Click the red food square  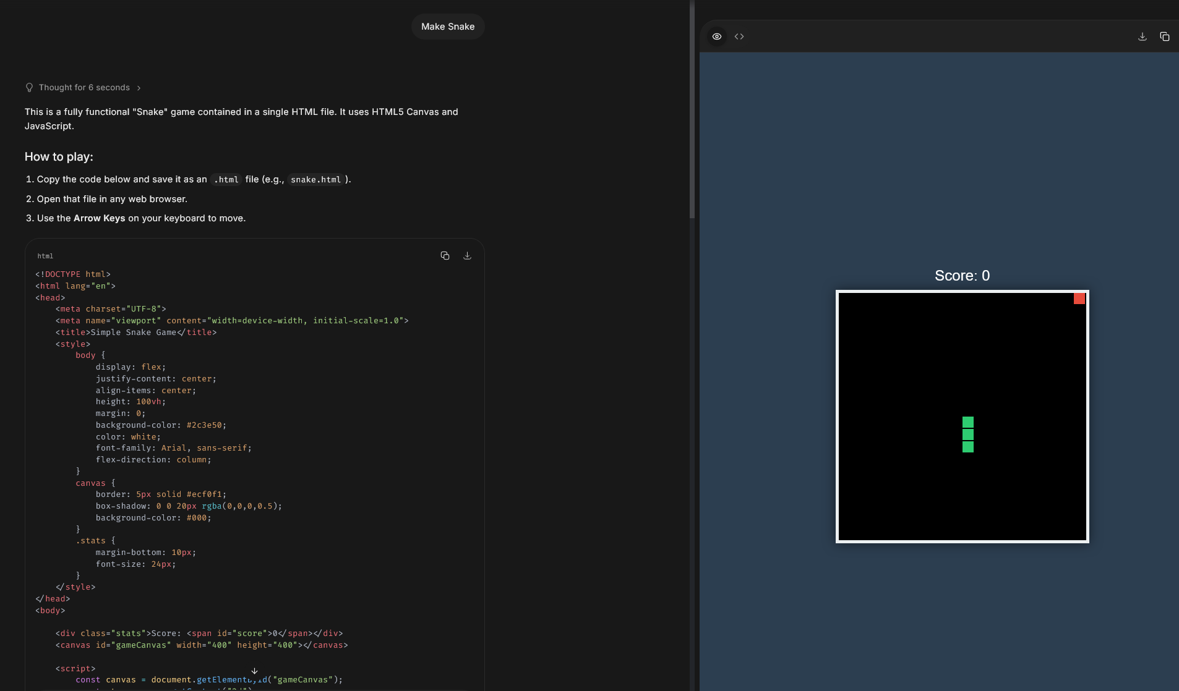click(1079, 299)
